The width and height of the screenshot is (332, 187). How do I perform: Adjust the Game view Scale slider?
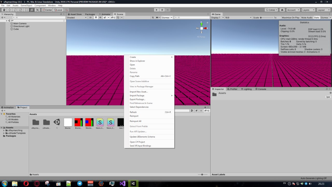pos(267,18)
